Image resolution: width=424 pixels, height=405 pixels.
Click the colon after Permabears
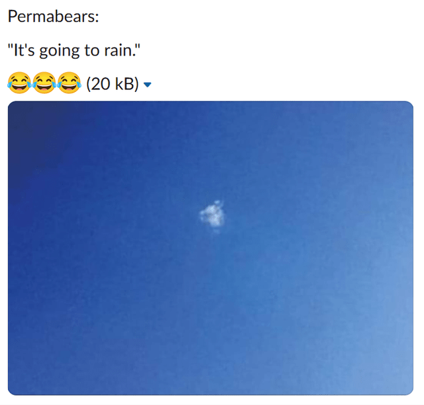97,18
